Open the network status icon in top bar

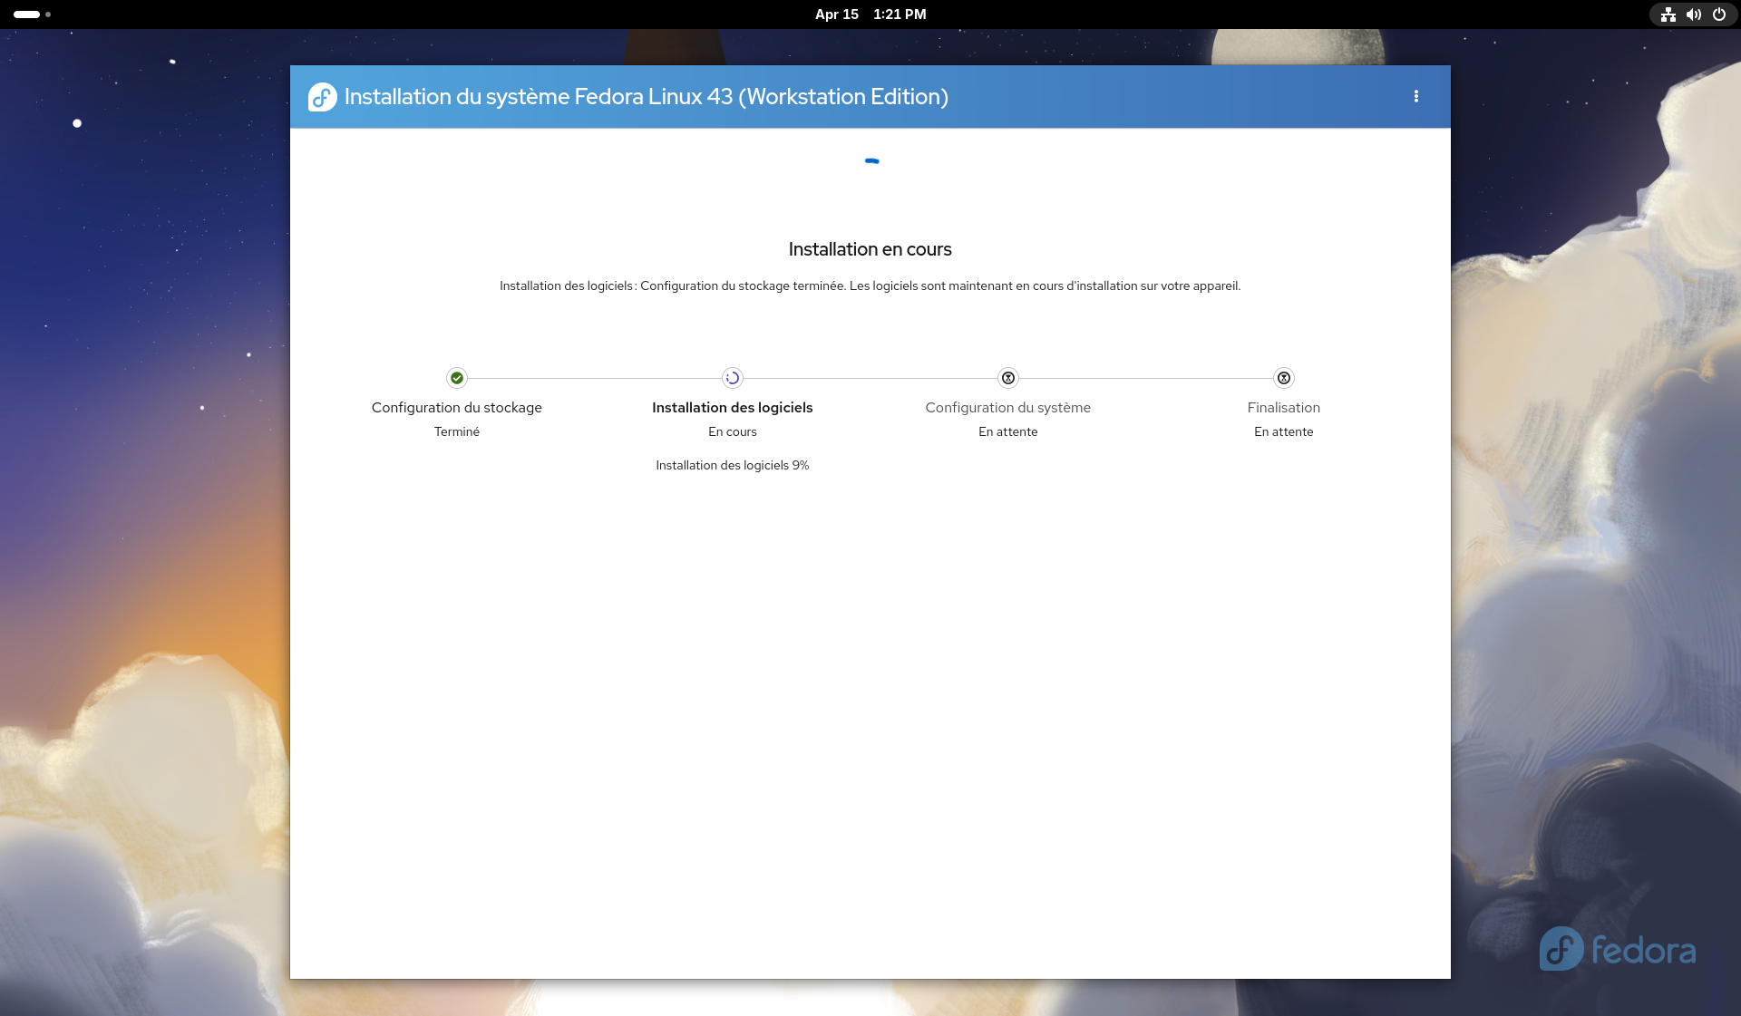[x=1668, y=15]
